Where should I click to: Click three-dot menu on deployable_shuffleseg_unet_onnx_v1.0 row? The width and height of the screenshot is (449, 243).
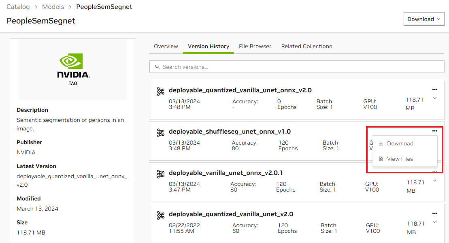tap(434, 131)
